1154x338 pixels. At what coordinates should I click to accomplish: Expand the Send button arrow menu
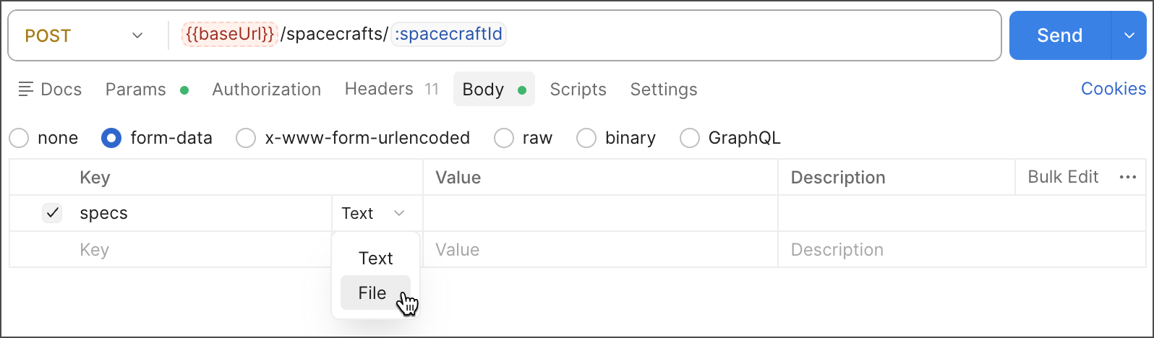pyautogui.click(x=1129, y=35)
